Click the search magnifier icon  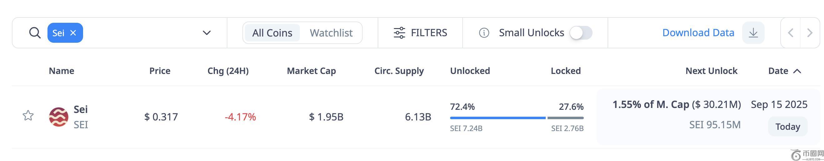point(35,32)
